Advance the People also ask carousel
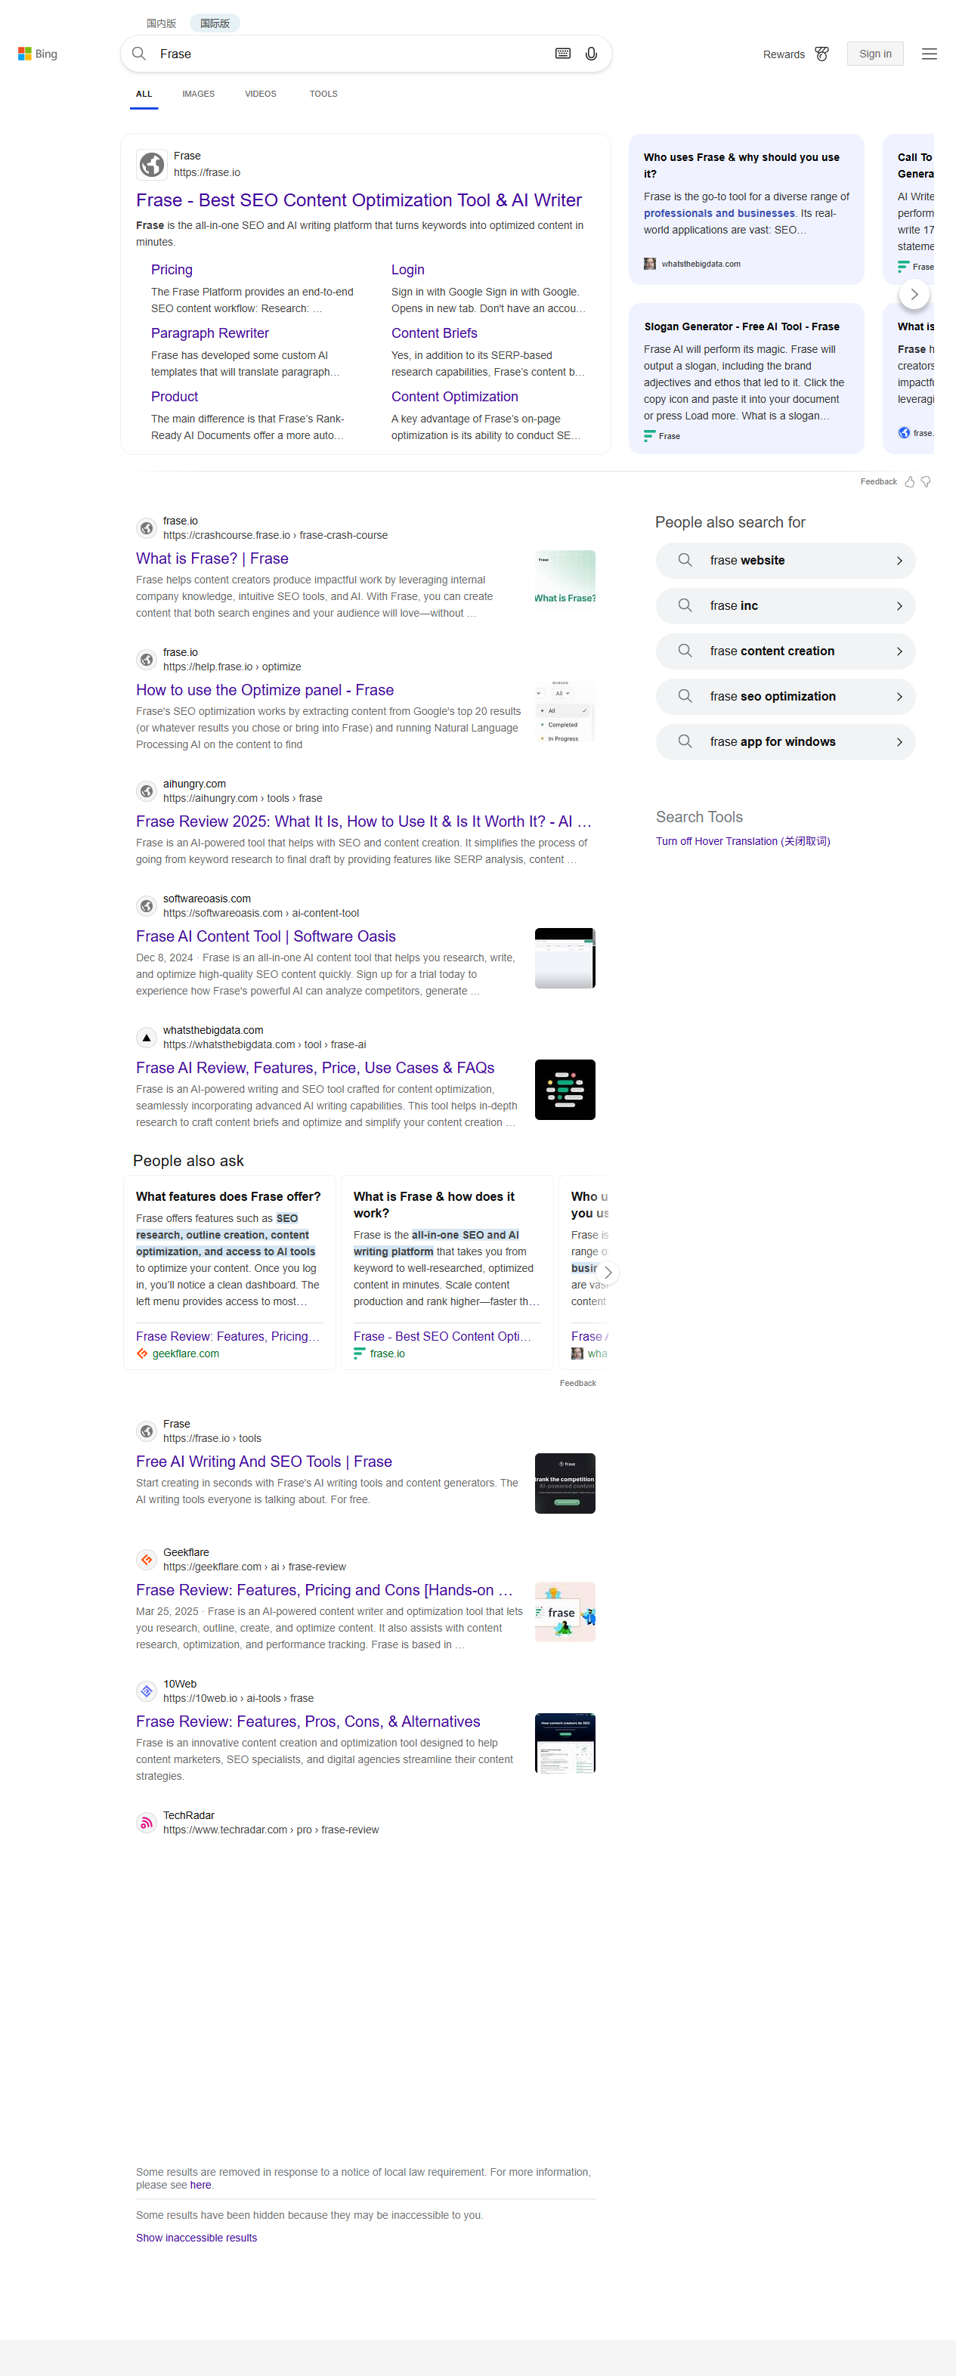Viewport: 956px width, 2376px height. [x=607, y=1272]
